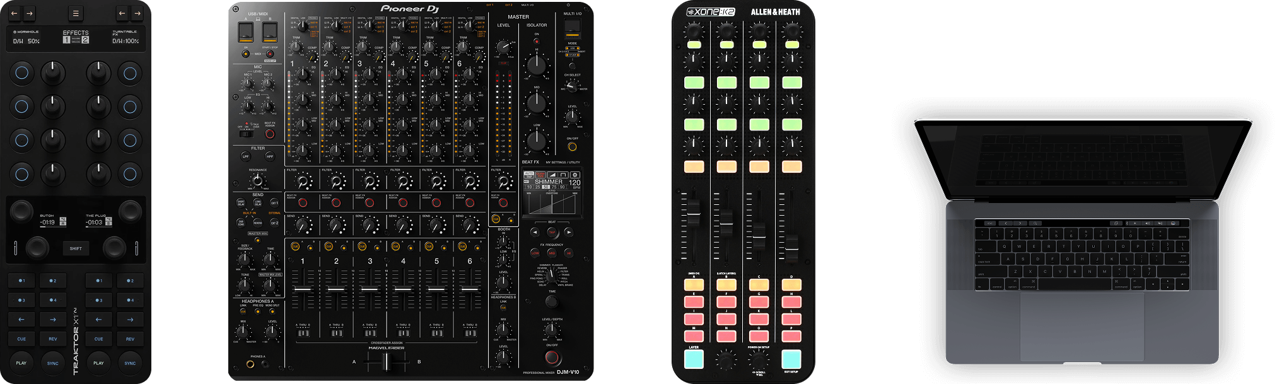
Task: Activate channel 1 CUE button on DJM-V10
Action: (x=295, y=247)
